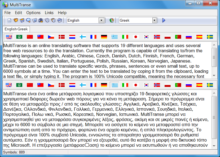Start translation with the blue play arrow

pos(164,20)
